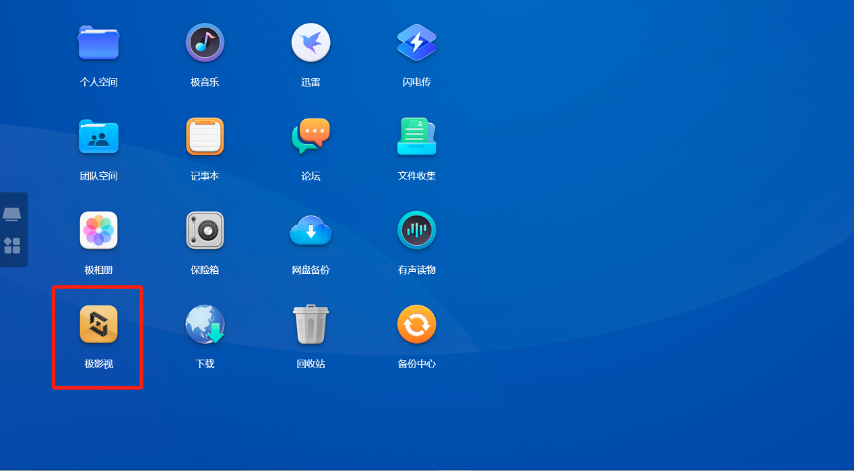
Task: Launch the 极相册 photo album app
Action: [x=98, y=231]
